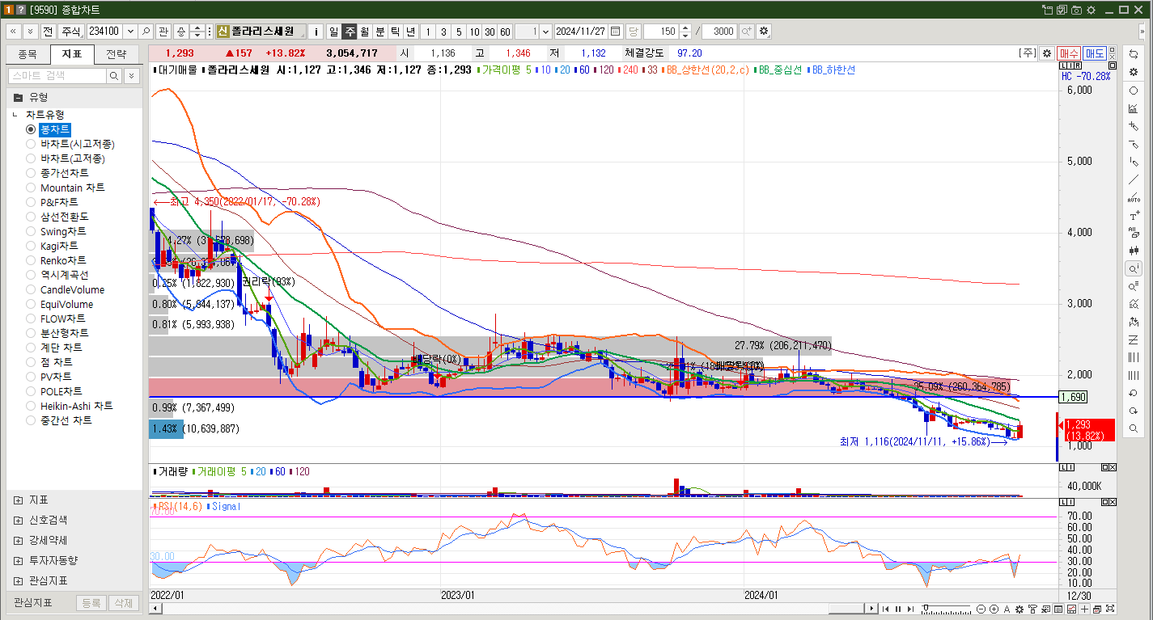
Task: Click the stock search magnifier next to code 234100
Action: [146, 32]
